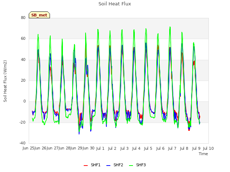
Task: Click the Jun 26 date tick label
Action: (41, 148)
